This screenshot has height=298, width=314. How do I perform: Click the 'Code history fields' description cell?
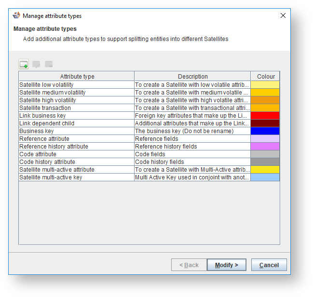[x=192, y=162]
